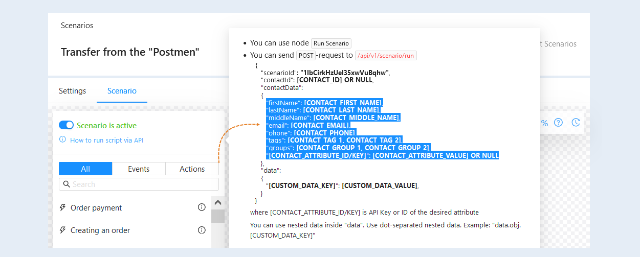Click the Scenarios breadcrumb
640x257 pixels.
[x=77, y=26]
